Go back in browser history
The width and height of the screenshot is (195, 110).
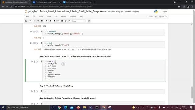tap(3, 7)
